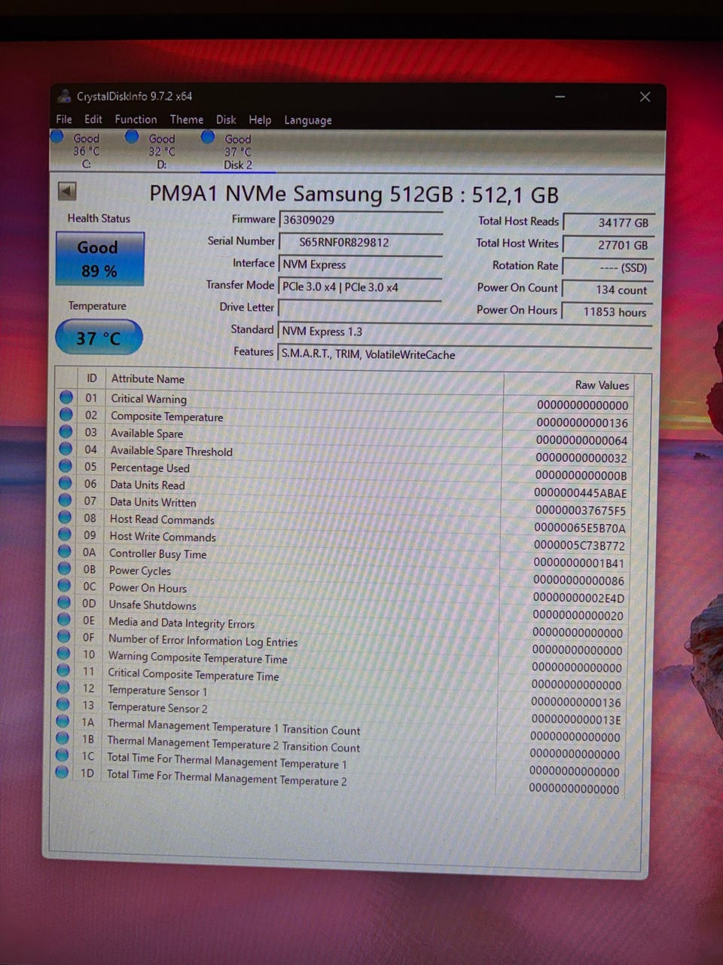The height and width of the screenshot is (965, 723).
Task: Click the Serial Number field
Action: tap(360, 242)
